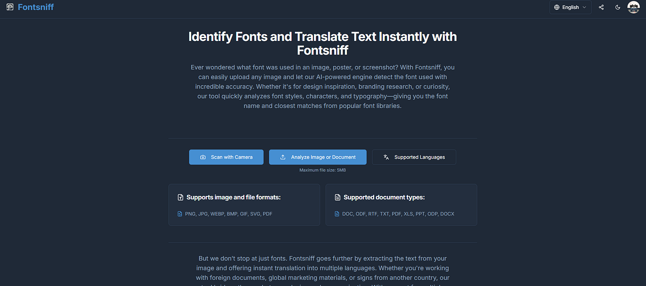646x286 pixels.
Task: Click the camera icon on Scan with Camera
Action: tap(203, 157)
